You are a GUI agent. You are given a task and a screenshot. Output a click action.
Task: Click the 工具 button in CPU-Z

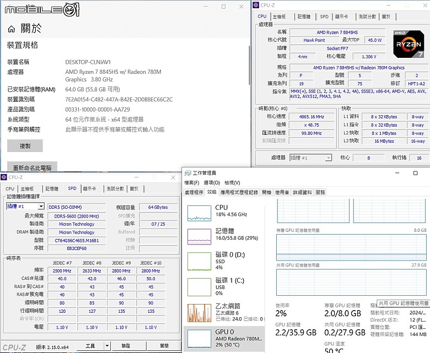[x=90, y=346]
